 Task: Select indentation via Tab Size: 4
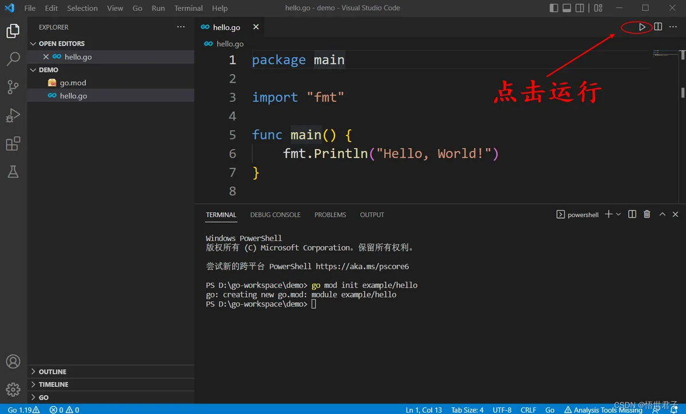pyautogui.click(x=467, y=409)
